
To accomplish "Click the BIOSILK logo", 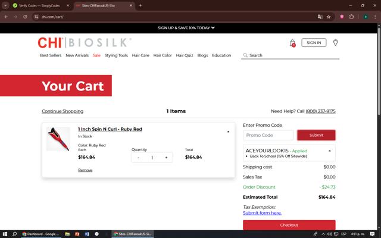I will pyautogui.click(x=100, y=43).
